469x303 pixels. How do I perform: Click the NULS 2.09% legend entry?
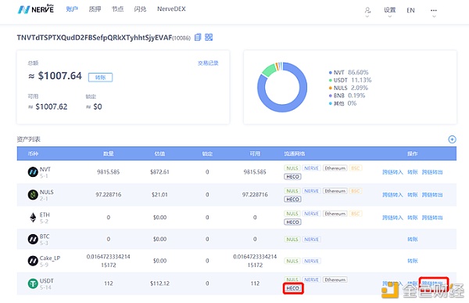click(349, 88)
